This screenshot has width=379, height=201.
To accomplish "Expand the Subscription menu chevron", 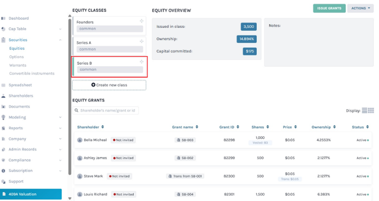I will [60, 171].
